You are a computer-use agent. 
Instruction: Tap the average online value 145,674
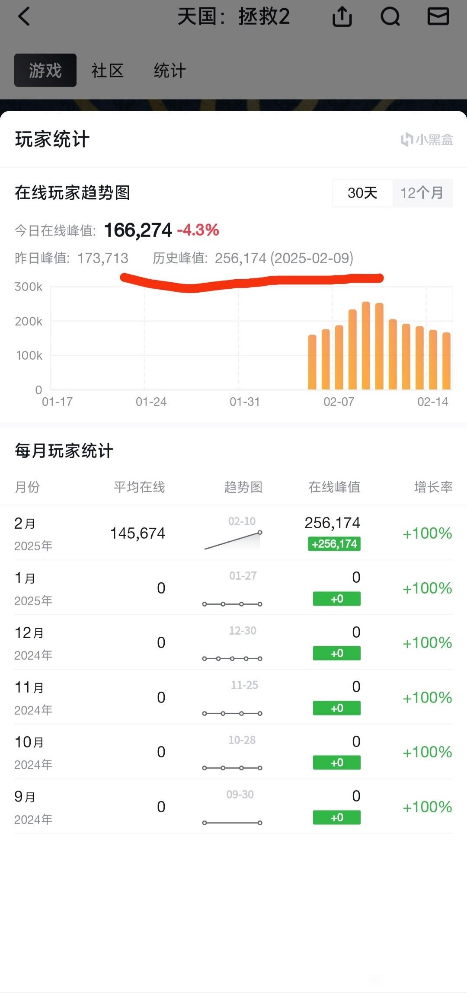(x=138, y=533)
